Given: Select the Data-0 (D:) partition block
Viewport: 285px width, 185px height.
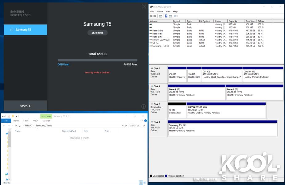Looking at the screenshot, I should point(263,74).
